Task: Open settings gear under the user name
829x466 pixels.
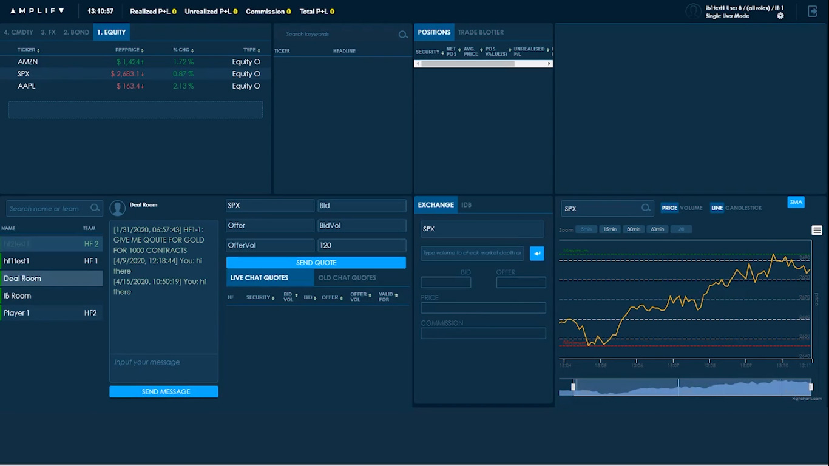Action: coord(780,16)
